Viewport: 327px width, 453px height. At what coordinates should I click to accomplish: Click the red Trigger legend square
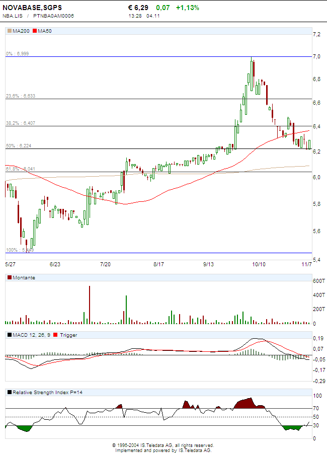[x=55, y=335]
